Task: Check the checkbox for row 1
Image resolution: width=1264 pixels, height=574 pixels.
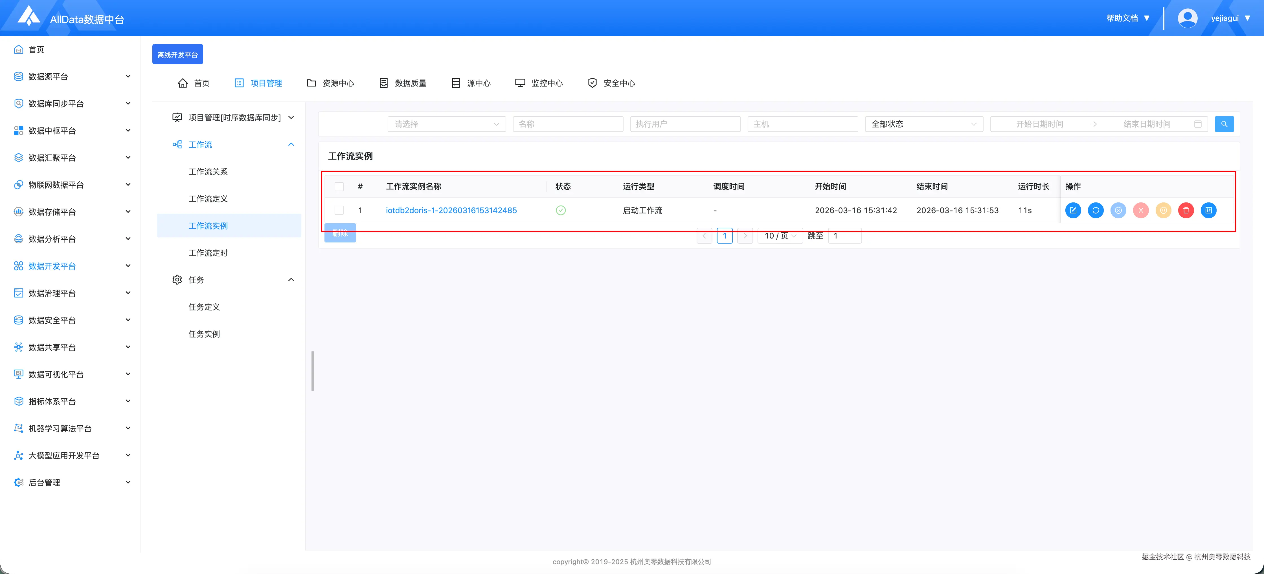Action: [x=339, y=210]
